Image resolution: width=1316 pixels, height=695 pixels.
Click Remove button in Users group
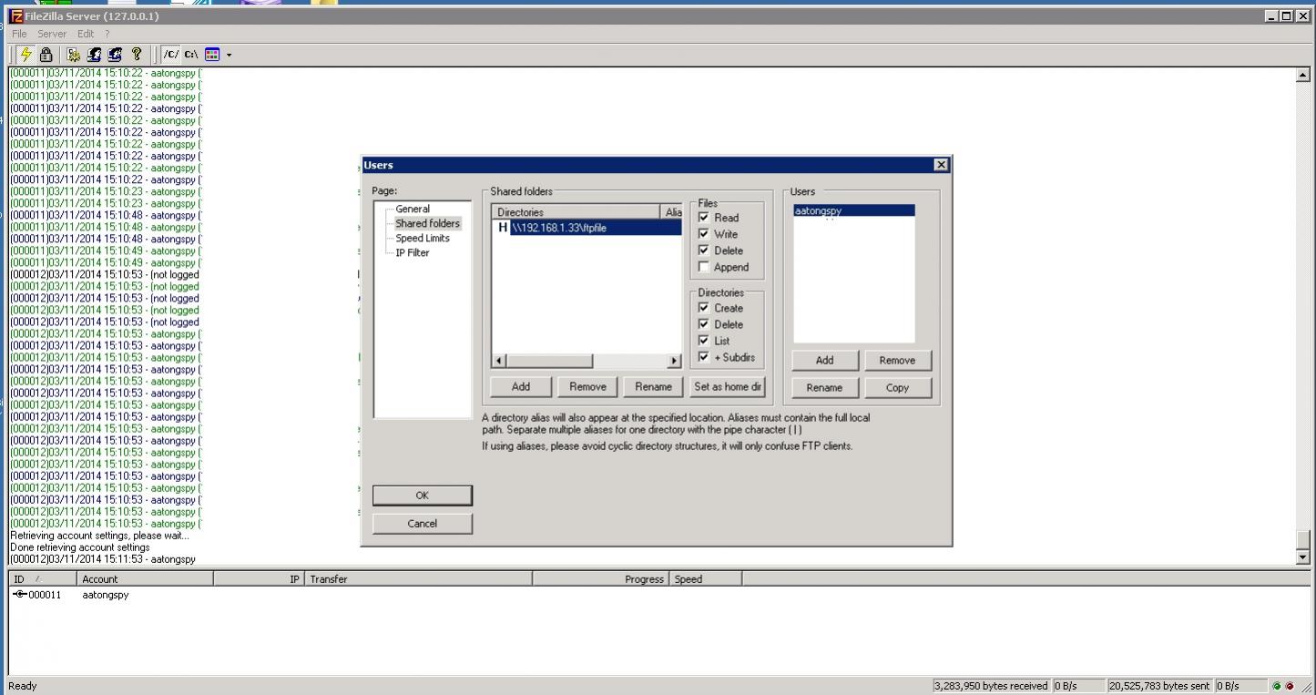click(897, 360)
